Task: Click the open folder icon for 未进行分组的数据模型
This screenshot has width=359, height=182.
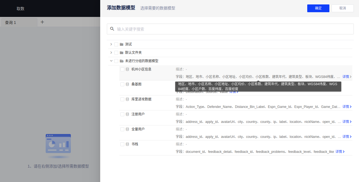Action: pyautogui.click(x=122, y=61)
